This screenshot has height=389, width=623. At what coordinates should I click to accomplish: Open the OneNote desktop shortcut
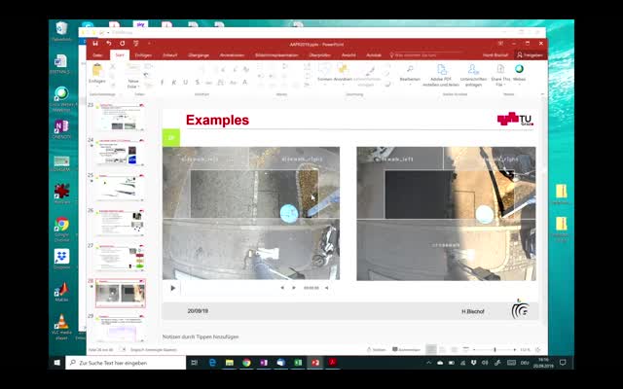tap(61, 129)
